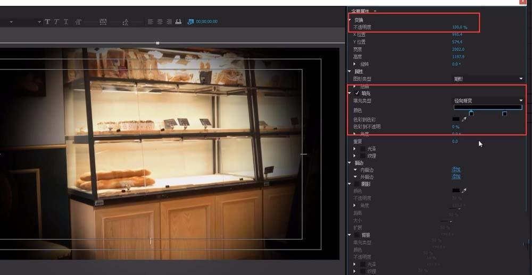532x275 pixels.
Task: Uncheck the 填充 (Fill) checkbox
Action: click(x=357, y=93)
